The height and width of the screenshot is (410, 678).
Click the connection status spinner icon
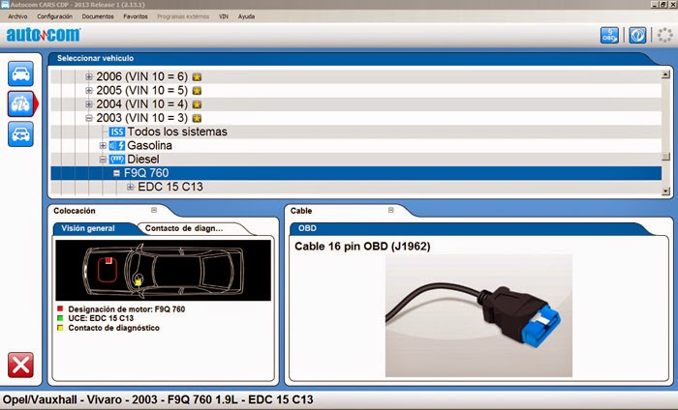click(664, 35)
